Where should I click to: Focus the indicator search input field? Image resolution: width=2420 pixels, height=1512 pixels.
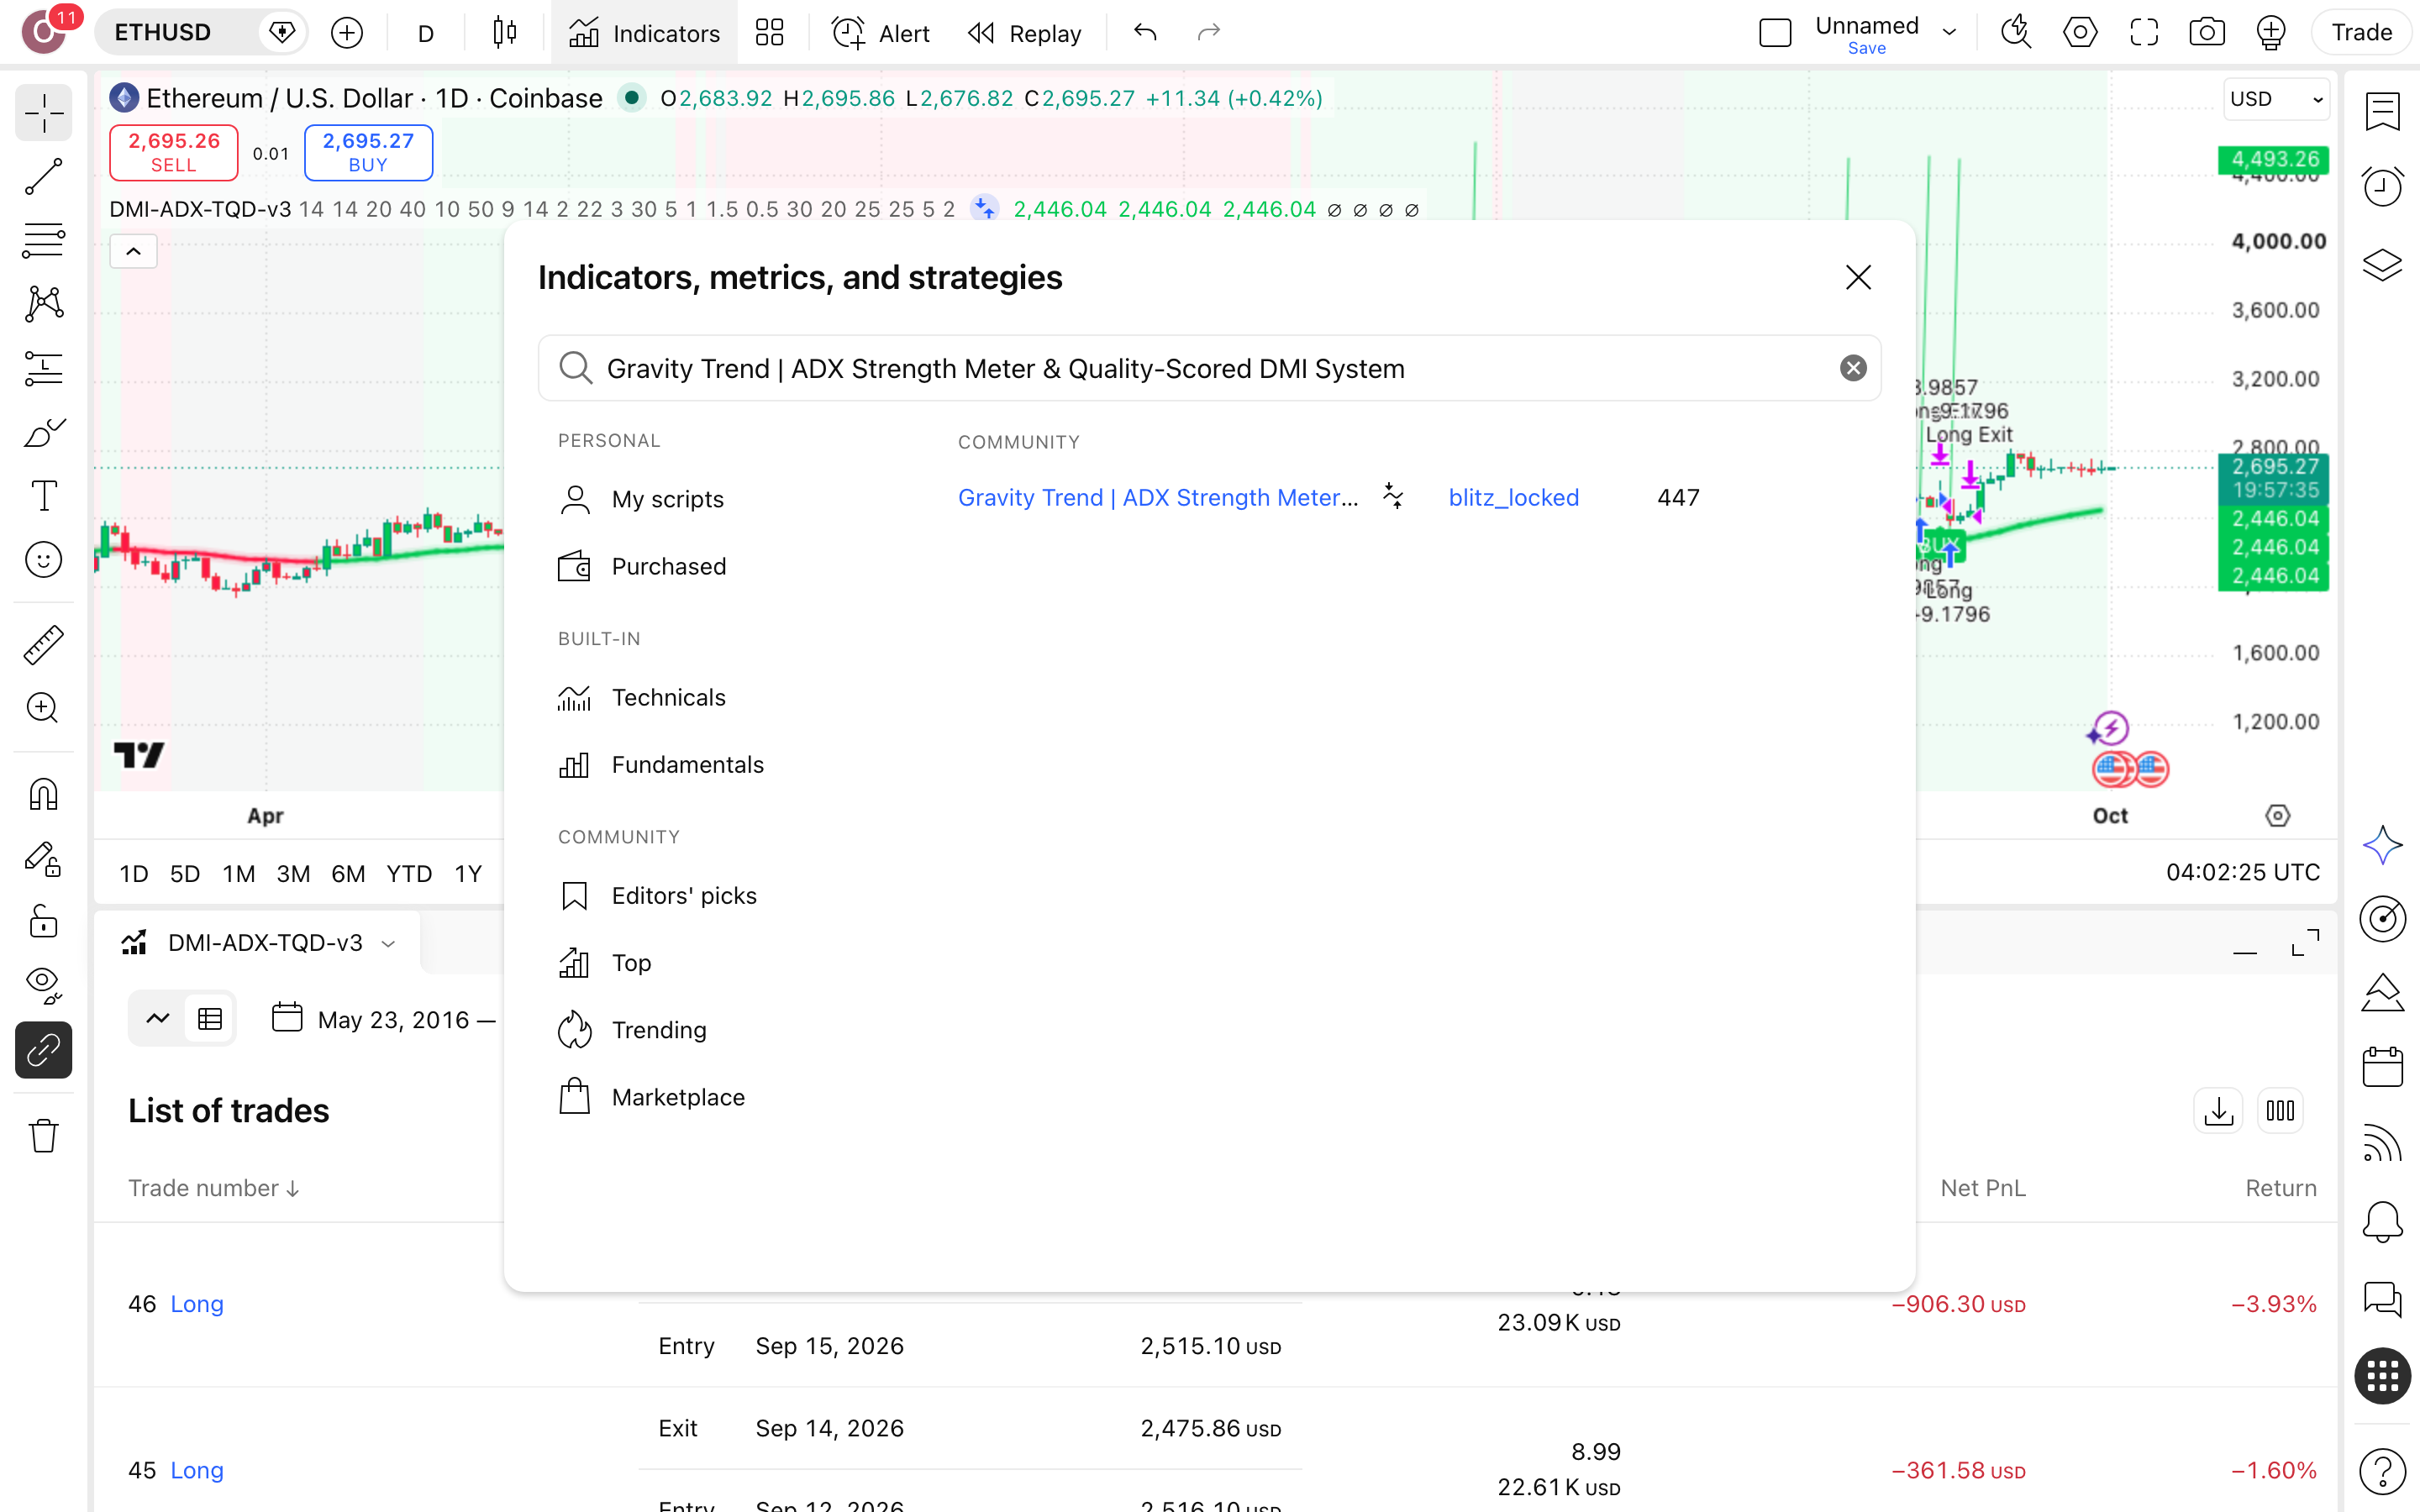[1209, 368]
